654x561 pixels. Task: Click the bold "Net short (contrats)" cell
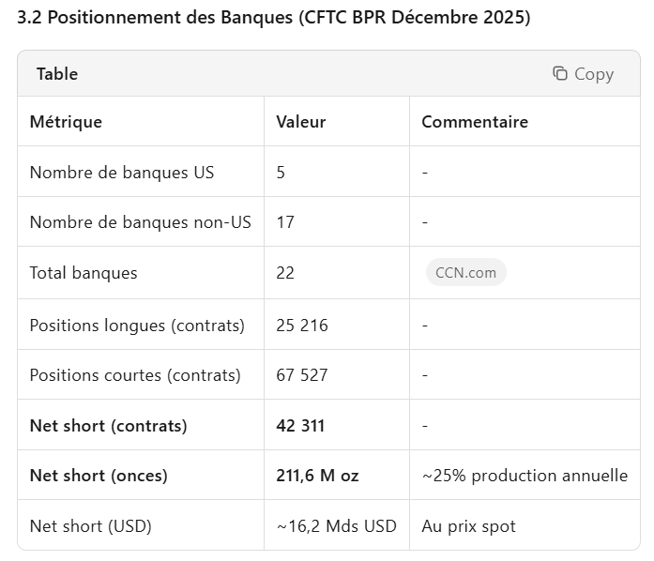[108, 426]
